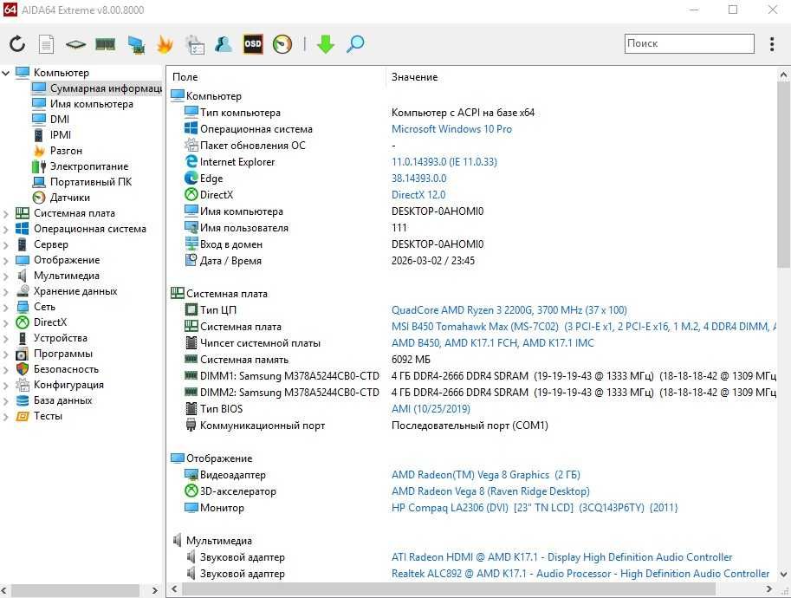The height and width of the screenshot is (598, 791).
Task: Open the QuadCore AMD Ryzen 3 2200G link
Action: pos(509,310)
